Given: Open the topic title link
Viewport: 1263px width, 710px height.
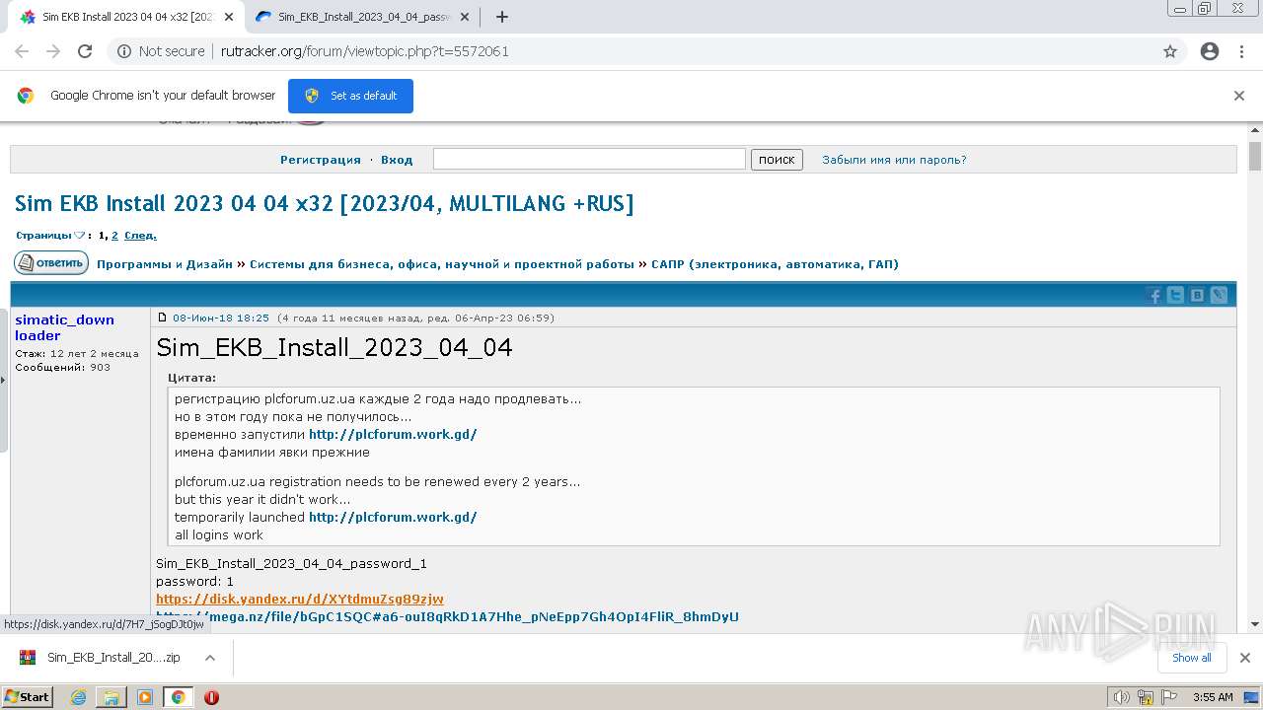Looking at the screenshot, I should pos(324,204).
